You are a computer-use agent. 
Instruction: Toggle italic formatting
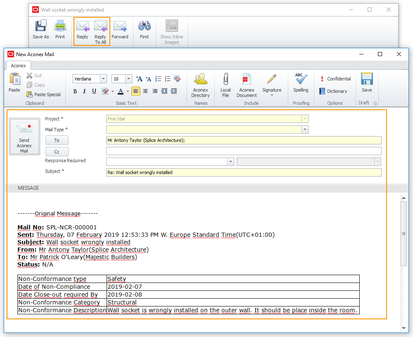pyautogui.click(x=84, y=91)
